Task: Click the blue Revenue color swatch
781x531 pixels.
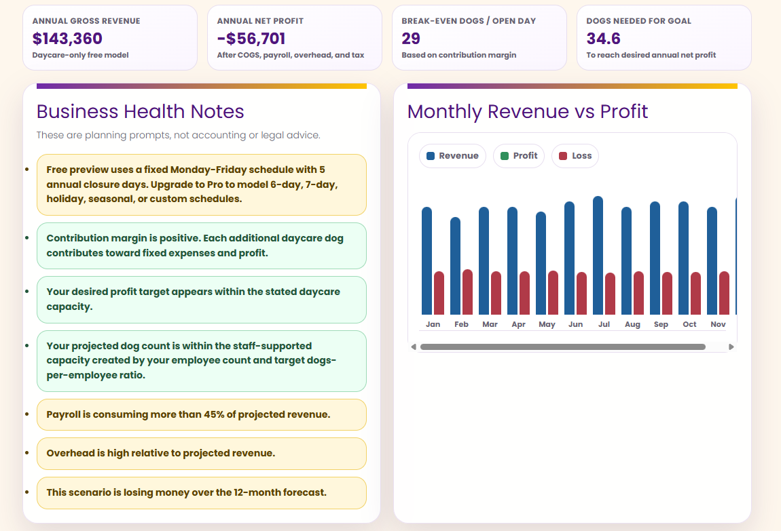Action: click(431, 156)
